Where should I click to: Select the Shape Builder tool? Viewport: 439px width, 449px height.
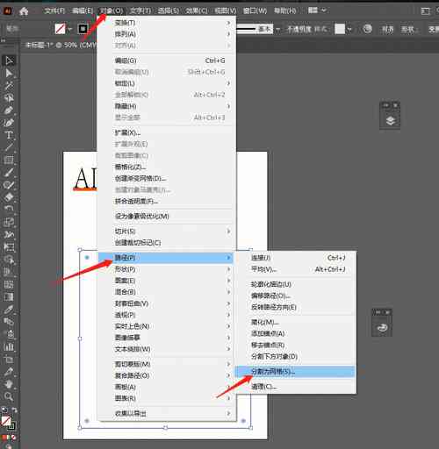click(9, 260)
